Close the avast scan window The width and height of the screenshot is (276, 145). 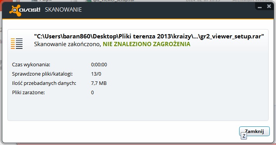(269, 6)
